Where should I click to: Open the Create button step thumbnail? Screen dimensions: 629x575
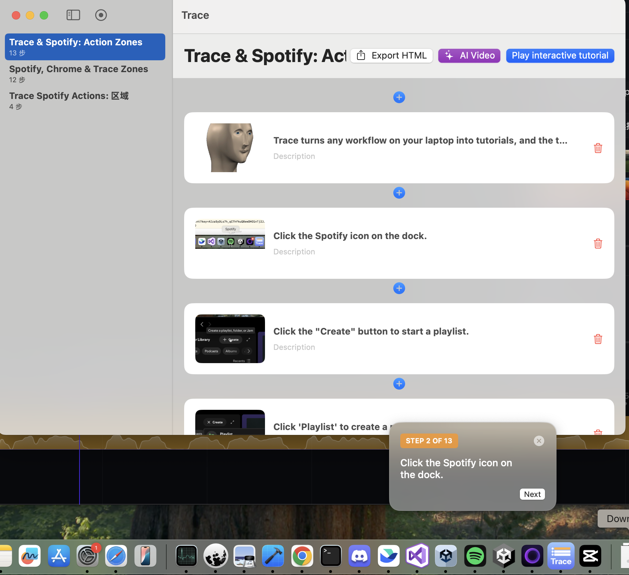(230, 339)
